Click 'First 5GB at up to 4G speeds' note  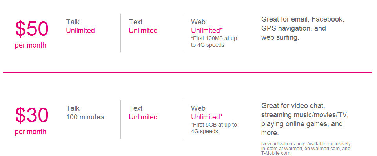click(x=214, y=128)
